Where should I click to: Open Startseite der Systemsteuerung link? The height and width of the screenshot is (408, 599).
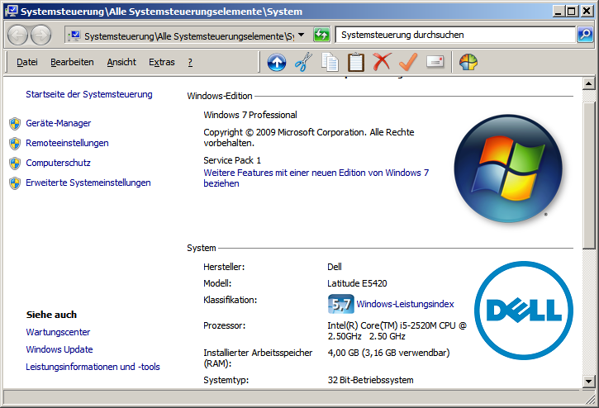[x=89, y=94]
